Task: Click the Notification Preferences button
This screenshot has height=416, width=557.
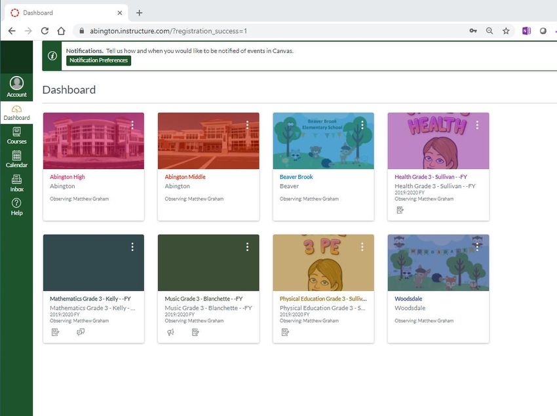Action: tap(98, 60)
